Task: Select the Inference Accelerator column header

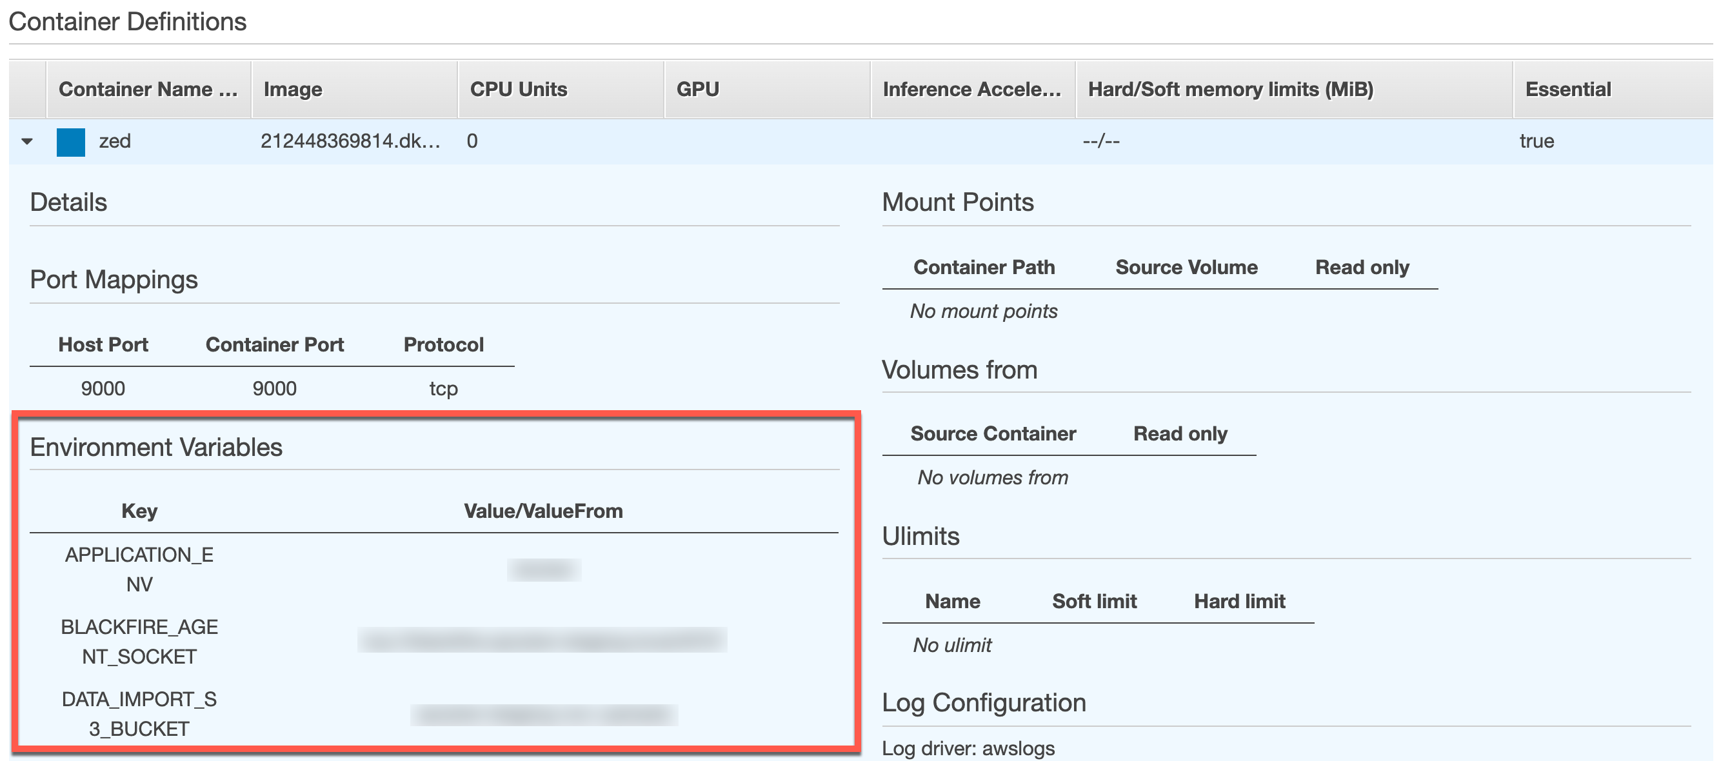Action: point(972,88)
